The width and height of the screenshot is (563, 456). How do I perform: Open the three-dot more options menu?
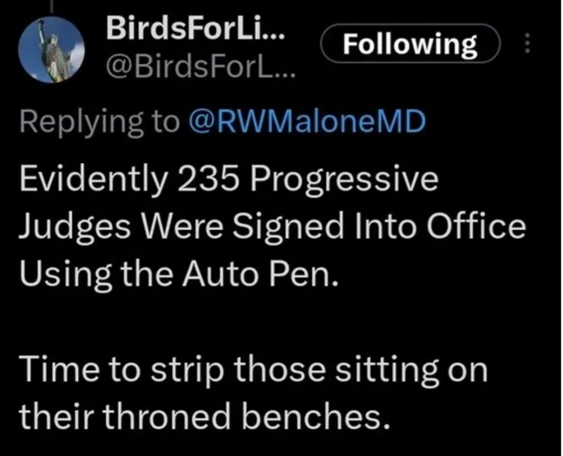(x=527, y=44)
